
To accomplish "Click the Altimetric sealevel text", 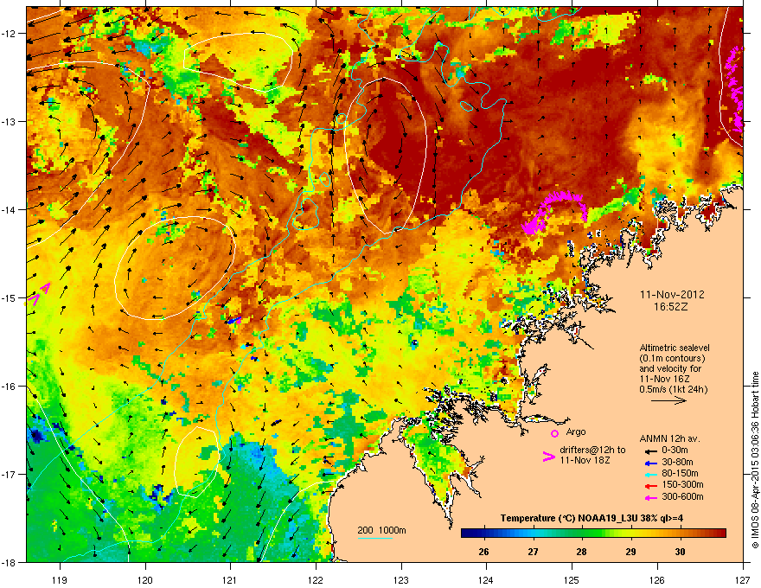I will pos(675,348).
